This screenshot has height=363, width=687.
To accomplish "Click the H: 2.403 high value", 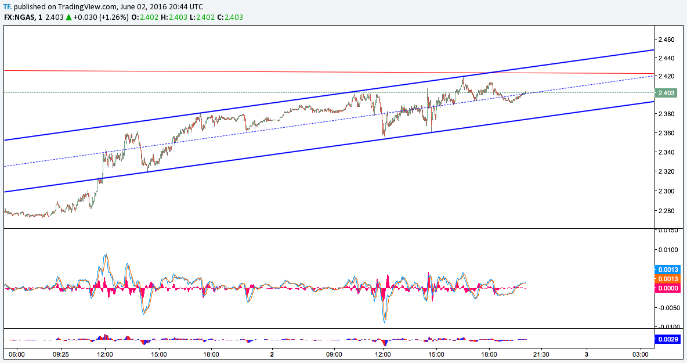I will (173, 17).
